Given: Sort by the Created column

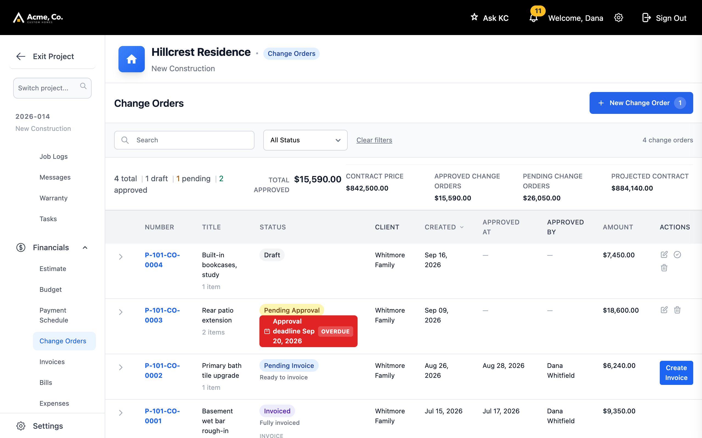Looking at the screenshot, I should pyautogui.click(x=444, y=227).
